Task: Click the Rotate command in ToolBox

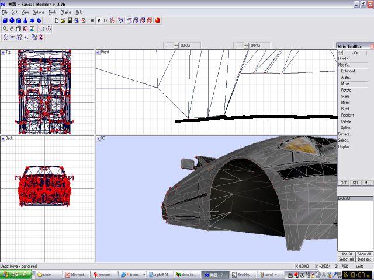Action: tap(346, 90)
